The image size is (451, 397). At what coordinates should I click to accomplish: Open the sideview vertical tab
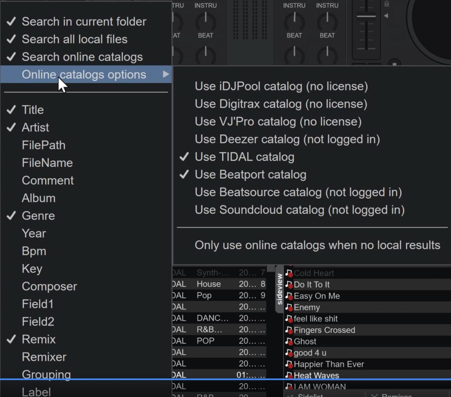(279, 289)
